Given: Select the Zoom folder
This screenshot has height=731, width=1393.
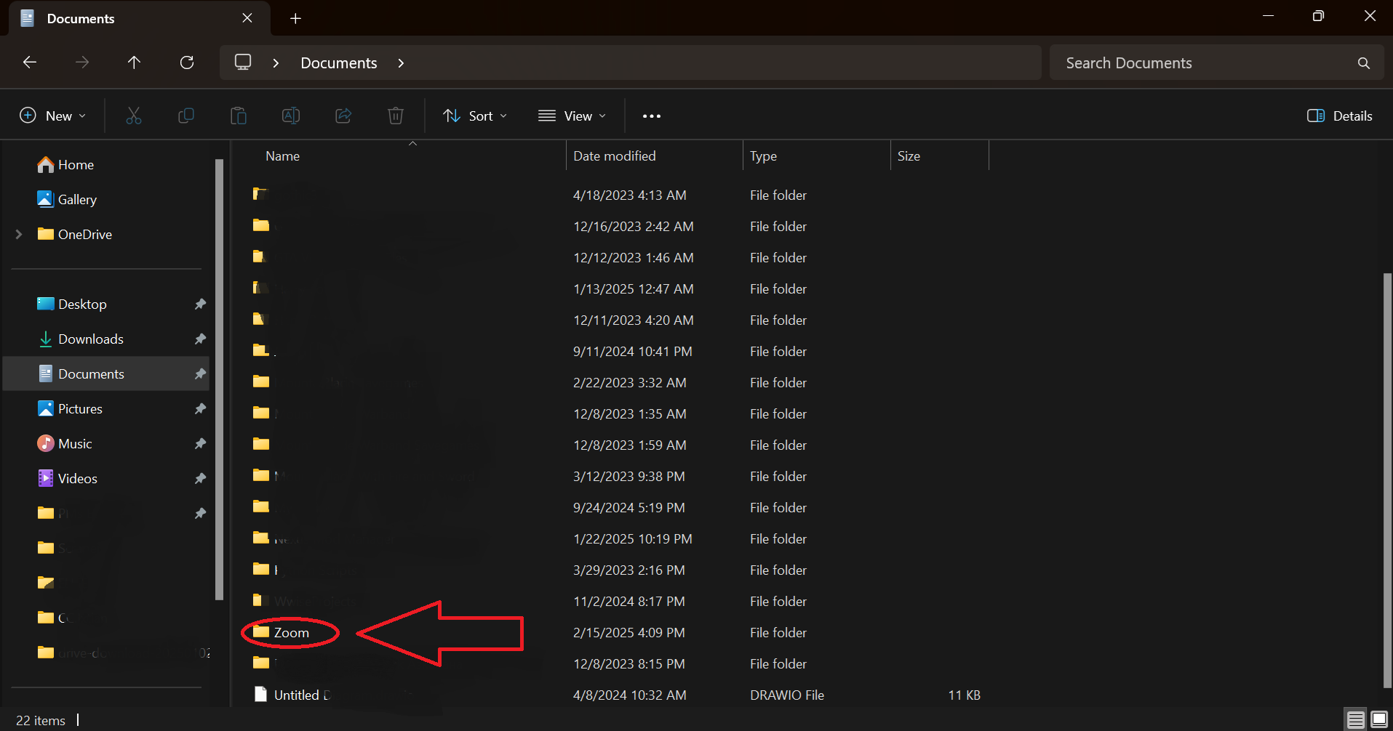Looking at the screenshot, I should coord(291,632).
